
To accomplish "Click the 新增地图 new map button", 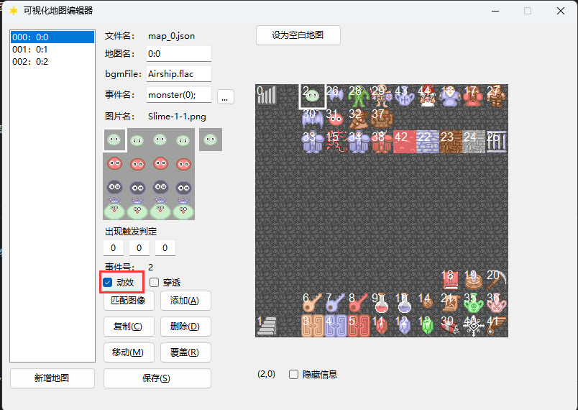I will tap(52, 378).
